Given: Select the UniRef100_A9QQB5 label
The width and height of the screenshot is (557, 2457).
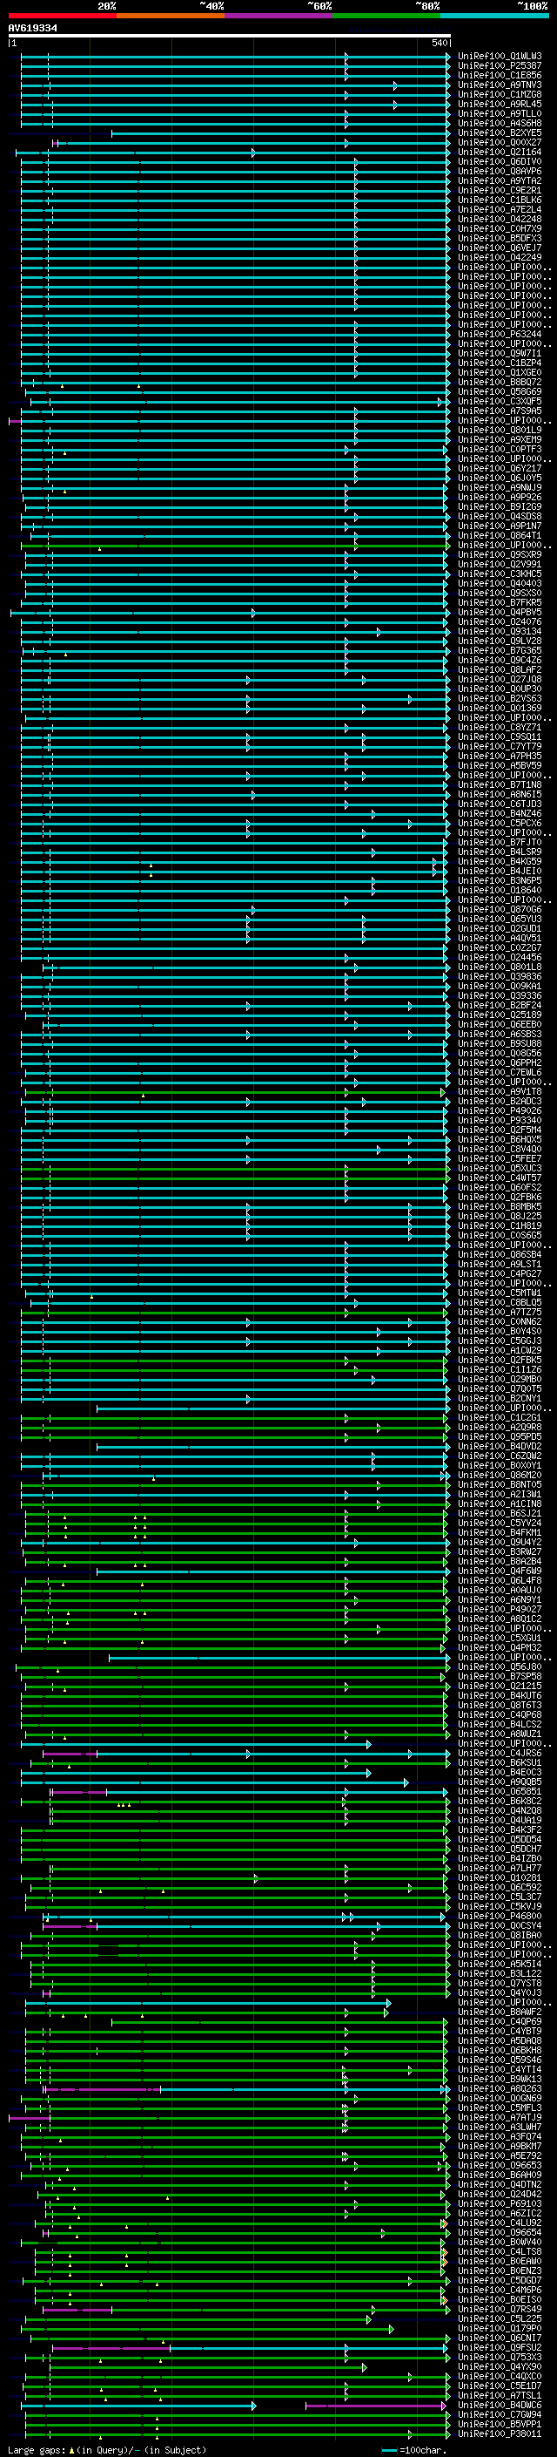Looking at the screenshot, I should [500, 1782].
